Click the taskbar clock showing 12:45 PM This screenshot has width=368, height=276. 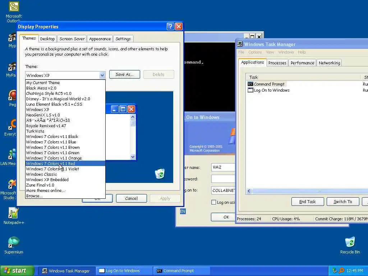[355, 271]
